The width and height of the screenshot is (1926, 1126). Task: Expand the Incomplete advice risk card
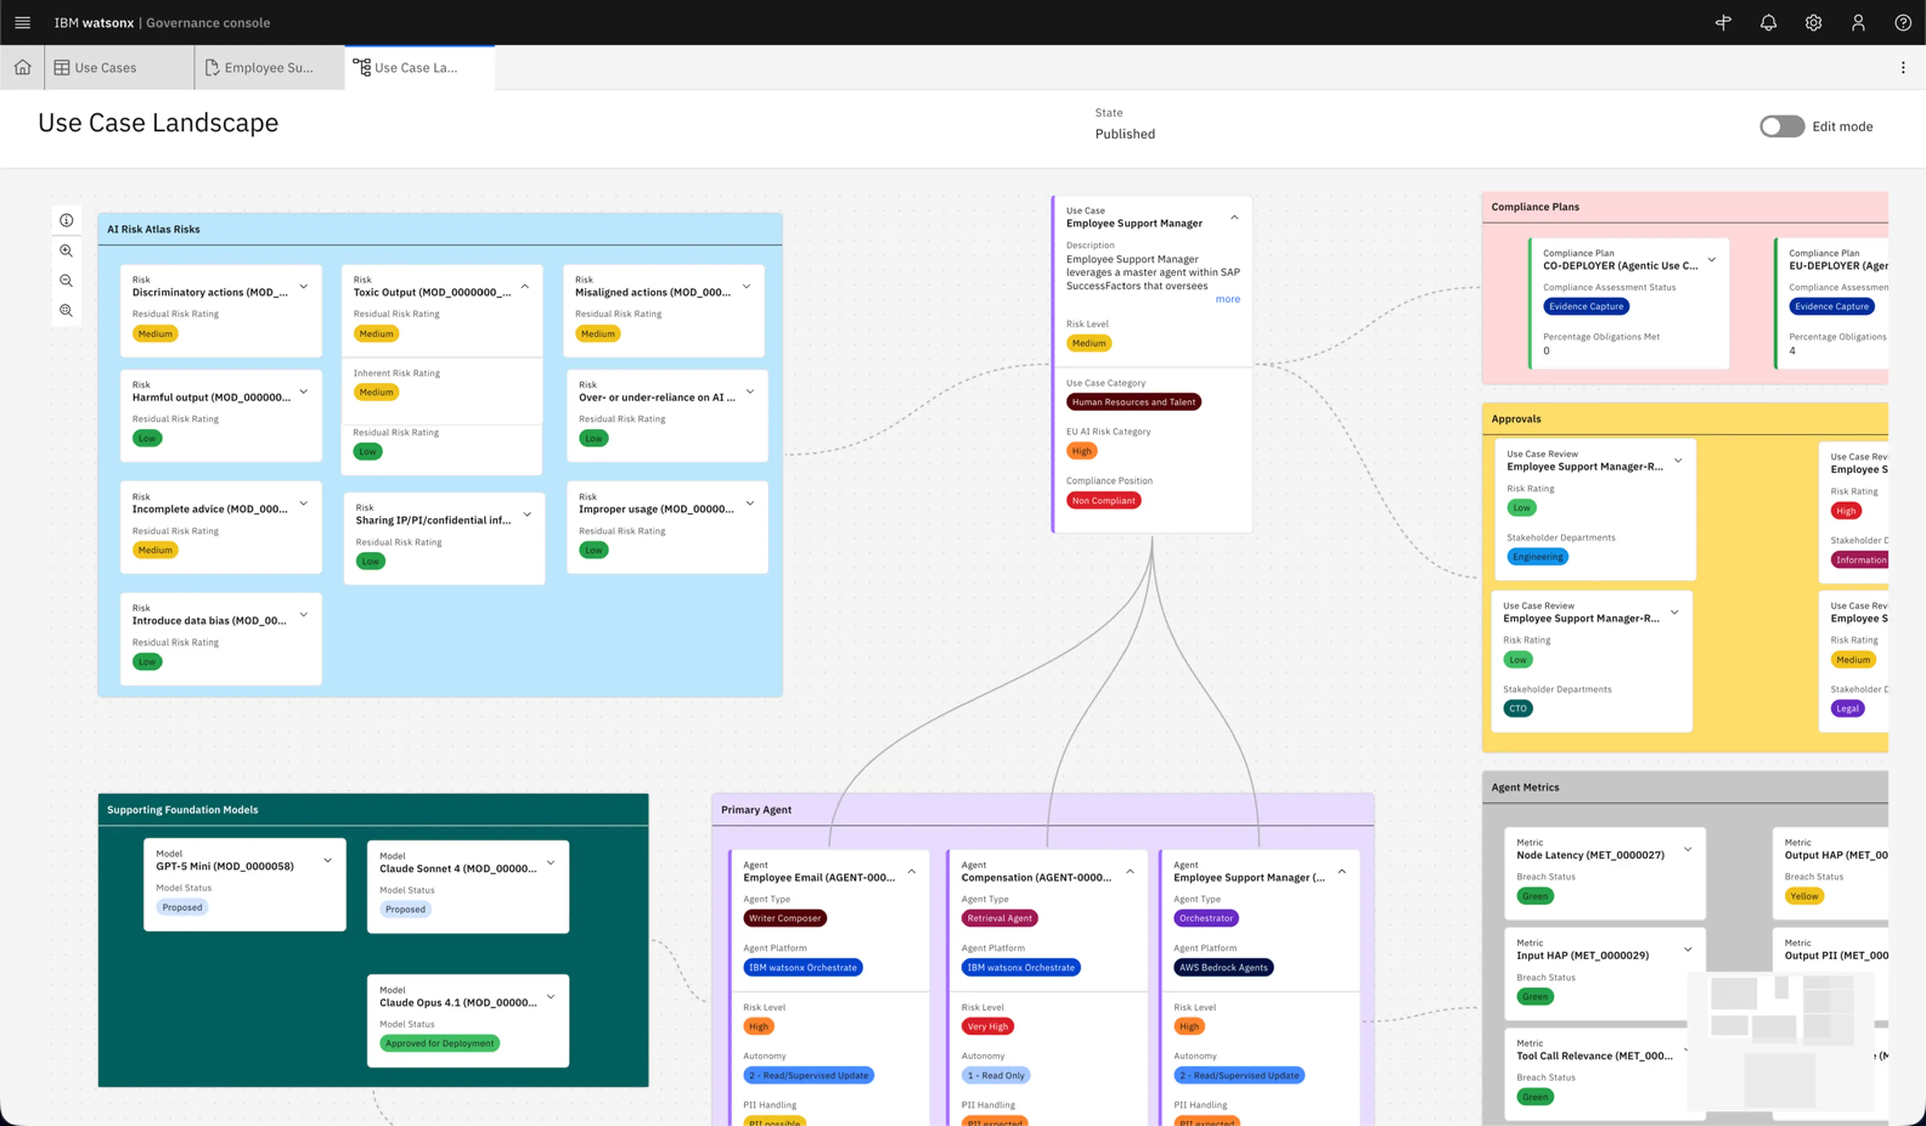[x=303, y=503]
